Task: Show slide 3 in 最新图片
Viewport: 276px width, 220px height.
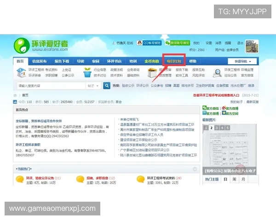Action: coord(217,128)
